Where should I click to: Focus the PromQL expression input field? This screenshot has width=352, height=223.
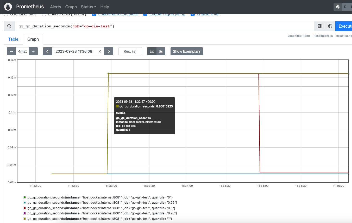(165, 26)
